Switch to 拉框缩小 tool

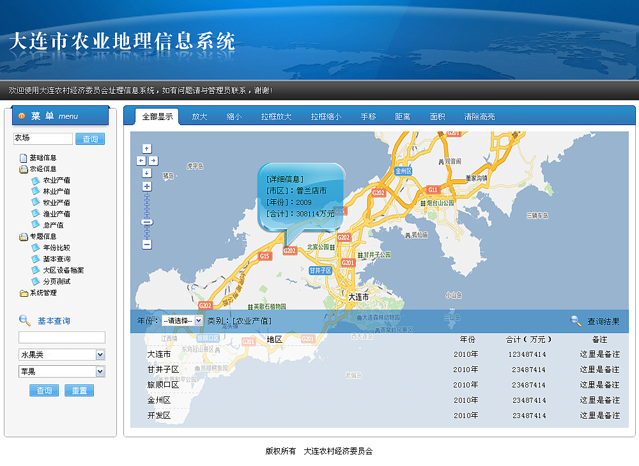(x=326, y=117)
